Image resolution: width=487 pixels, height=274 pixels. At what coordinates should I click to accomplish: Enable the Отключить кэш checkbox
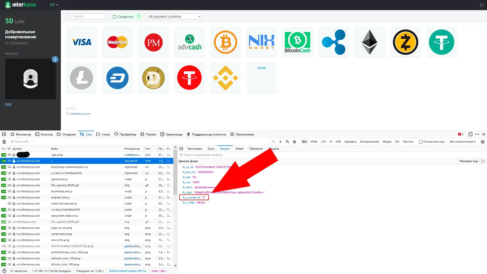click(421, 142)
